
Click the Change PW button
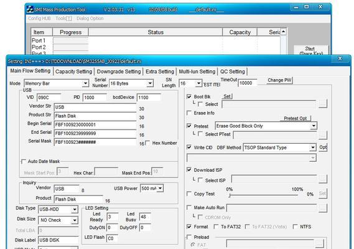click(279, 80)
